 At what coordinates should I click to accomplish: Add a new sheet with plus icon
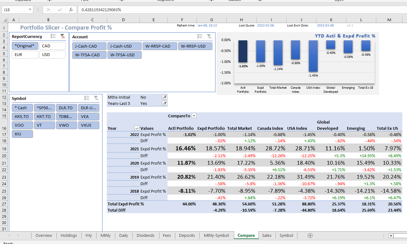(x=310, y=236)
